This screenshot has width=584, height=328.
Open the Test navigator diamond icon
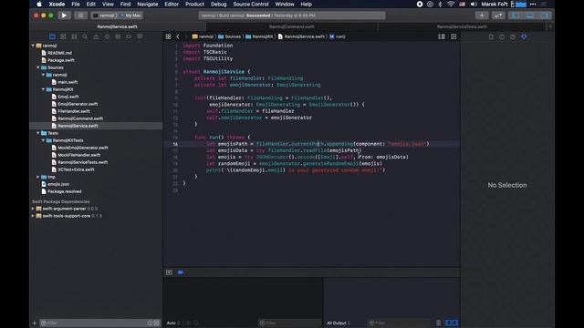click(x=107, y=36)
